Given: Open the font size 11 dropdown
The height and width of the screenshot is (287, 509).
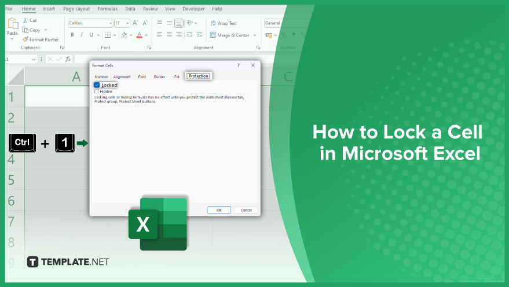Looking at the screenshot, I should tap(127, 23).
